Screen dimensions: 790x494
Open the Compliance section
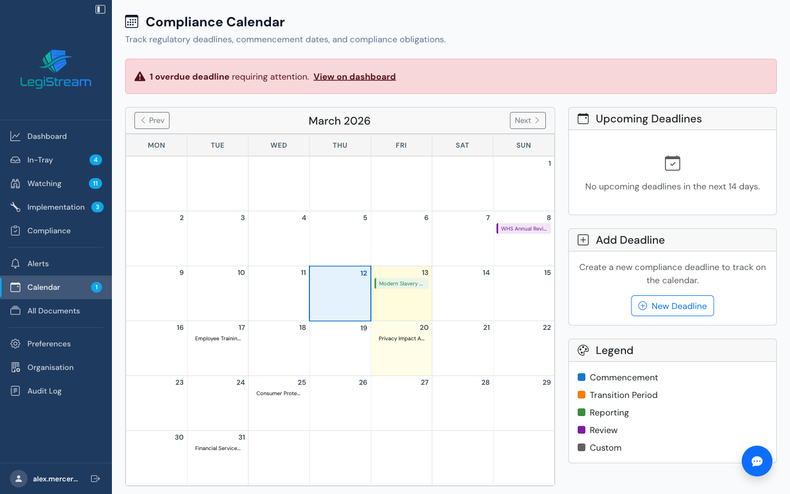coord(49,231)
